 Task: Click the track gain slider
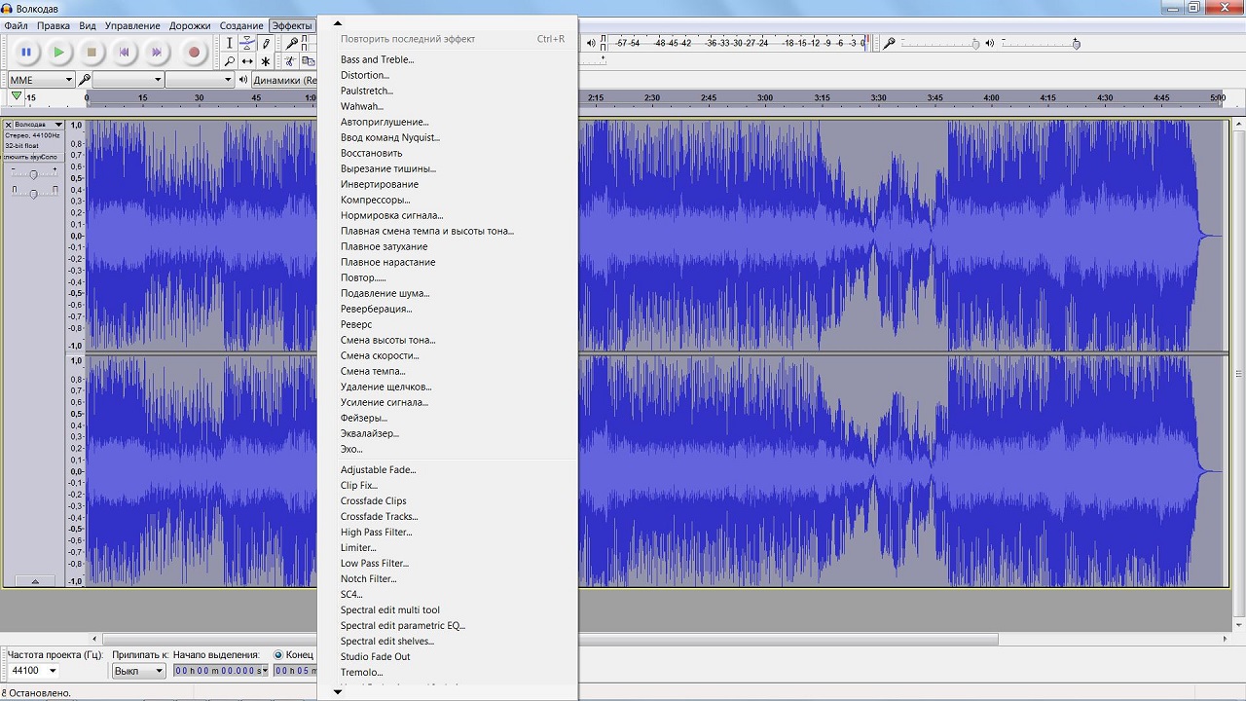[x=33, y=174]
